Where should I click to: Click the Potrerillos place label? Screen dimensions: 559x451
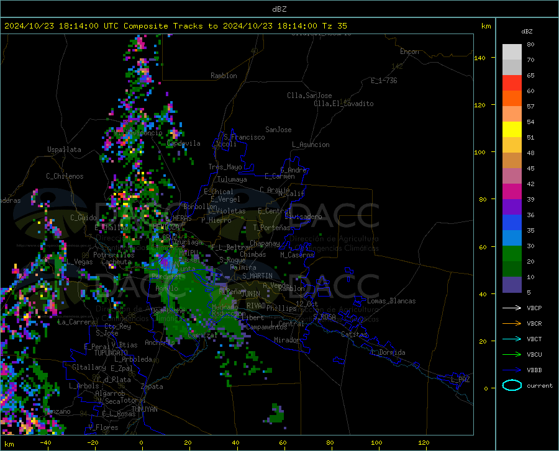point(114,255)
